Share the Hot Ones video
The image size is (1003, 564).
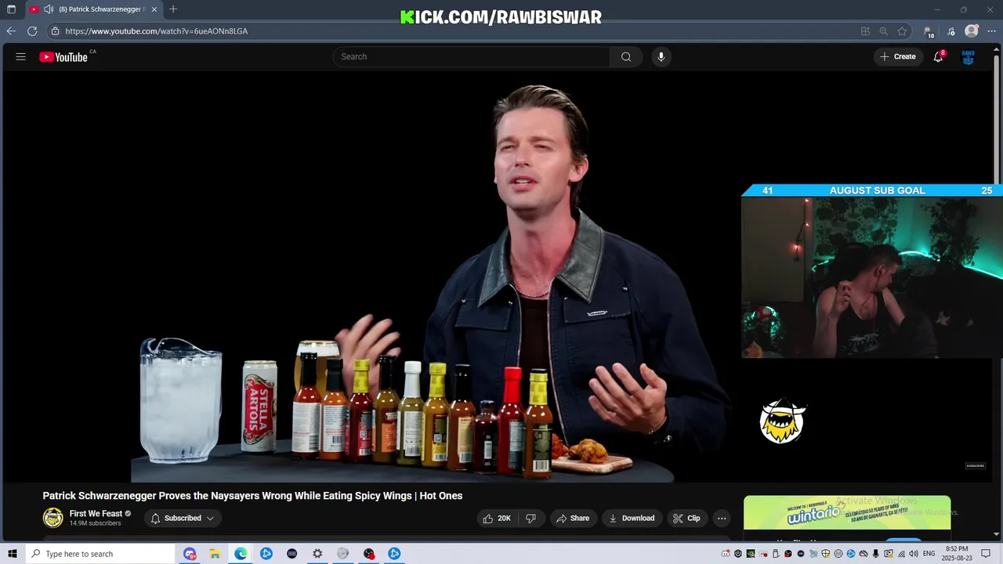(572, 518)
